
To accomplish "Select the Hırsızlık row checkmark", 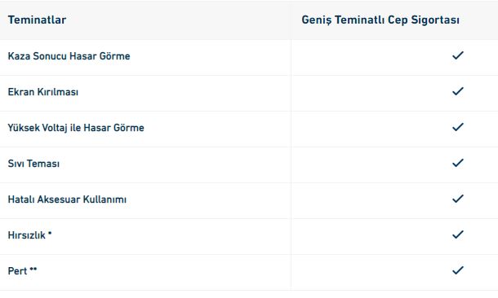I will point(458,234).
